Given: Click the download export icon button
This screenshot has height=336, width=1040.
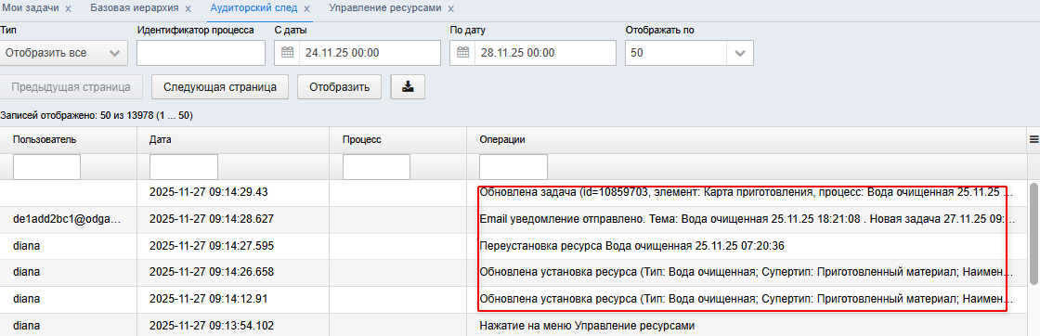Looking at the screenshot, I should (408, 87).
